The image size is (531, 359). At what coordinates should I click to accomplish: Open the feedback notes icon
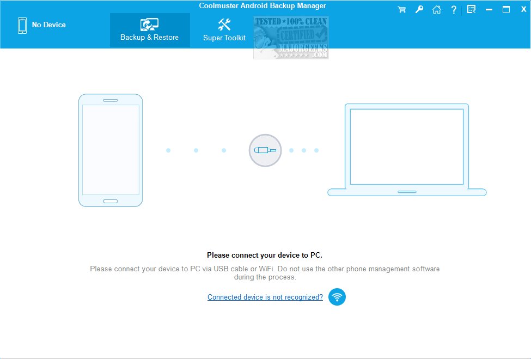(x=472, y=9)
